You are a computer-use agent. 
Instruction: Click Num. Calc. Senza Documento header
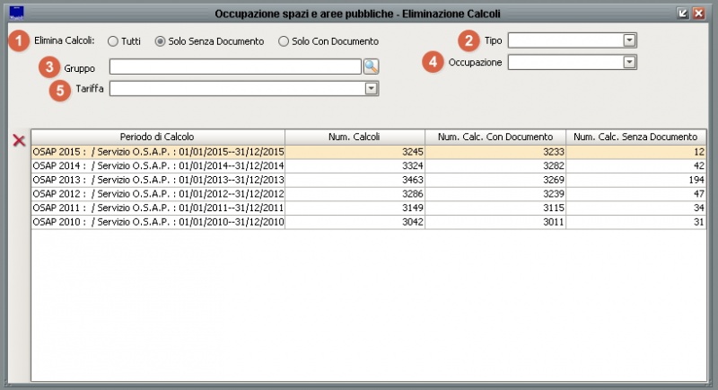[x=636, y=137]
